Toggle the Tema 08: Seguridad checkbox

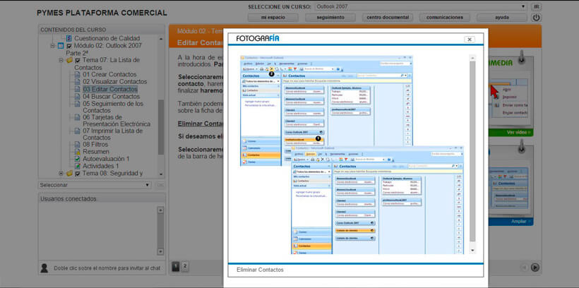(78, 174)
